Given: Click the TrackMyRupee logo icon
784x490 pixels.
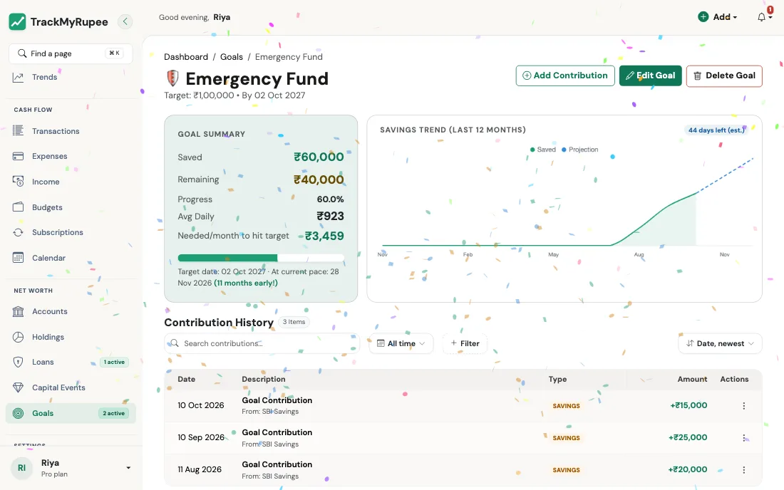Looking at the screenshot, I should [18, 21].
